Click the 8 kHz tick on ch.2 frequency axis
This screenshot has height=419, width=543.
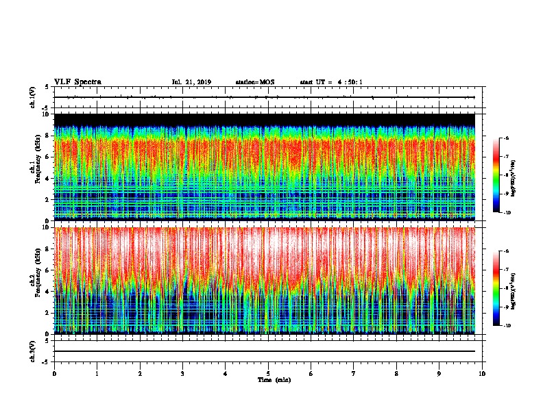[48, 249]
